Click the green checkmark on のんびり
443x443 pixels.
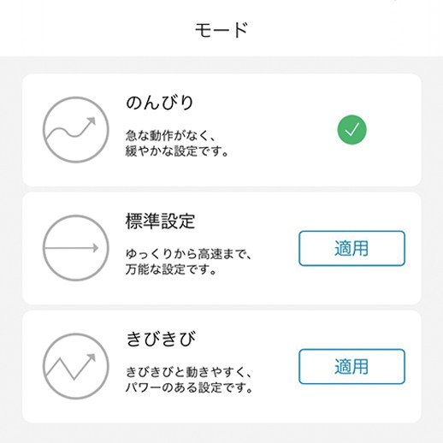pyautogui.click(x=351, y=130)
